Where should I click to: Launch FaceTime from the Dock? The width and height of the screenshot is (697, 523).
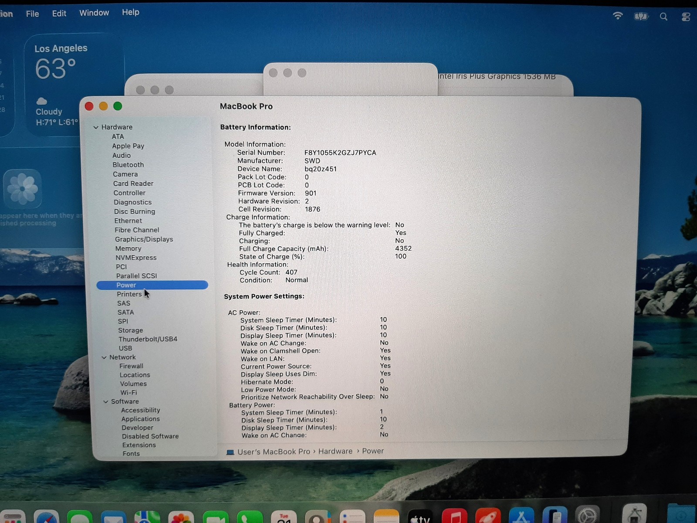[215, 517]
